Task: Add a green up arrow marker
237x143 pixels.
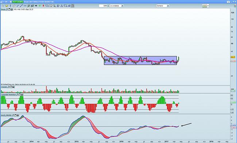Action: coord(40,6)
